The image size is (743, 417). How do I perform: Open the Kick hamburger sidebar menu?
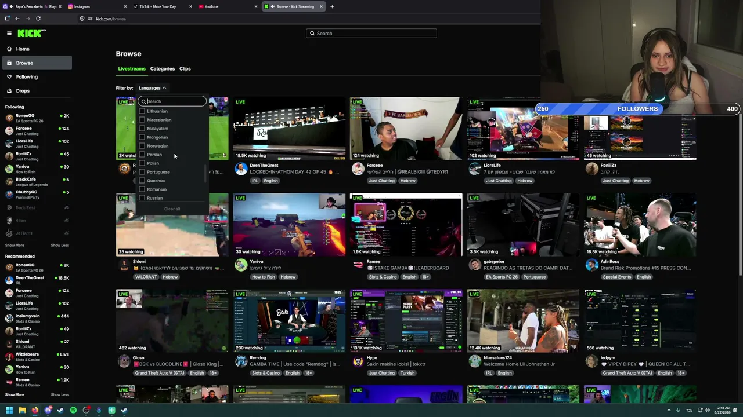9,33
